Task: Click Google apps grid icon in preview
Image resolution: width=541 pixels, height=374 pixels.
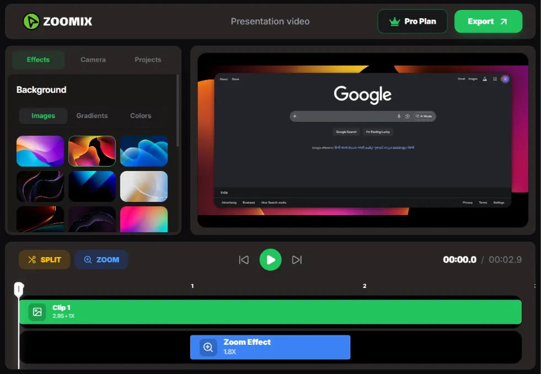Action: coord(495,79)
